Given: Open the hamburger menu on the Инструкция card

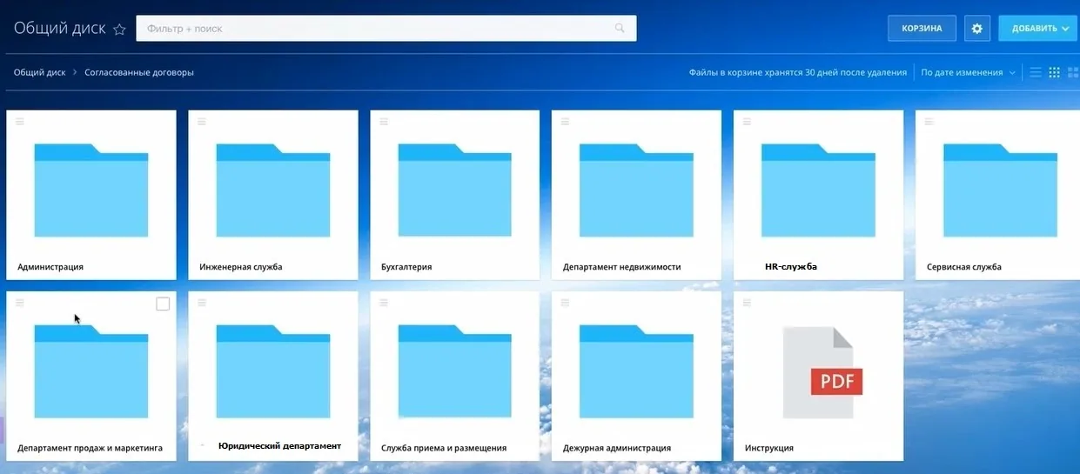Looking at the screenshot, I should (748, 303).
